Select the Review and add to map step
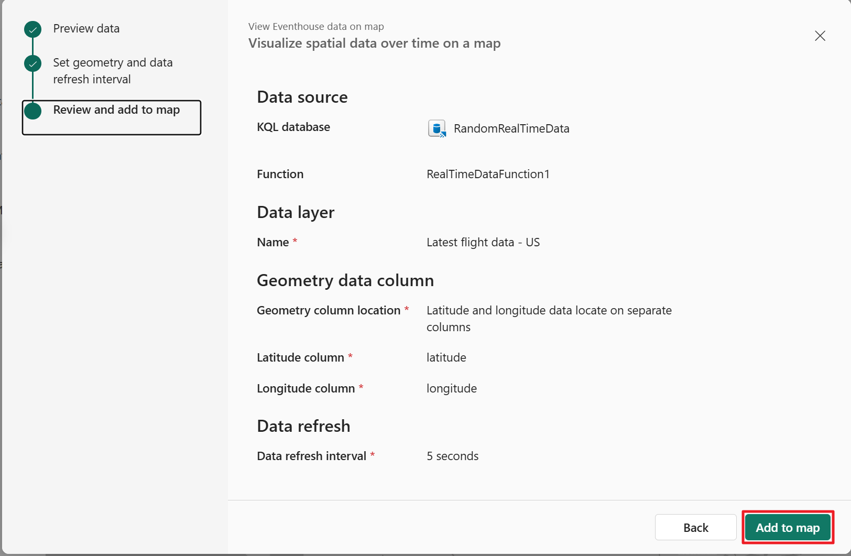 coord(116,110)
